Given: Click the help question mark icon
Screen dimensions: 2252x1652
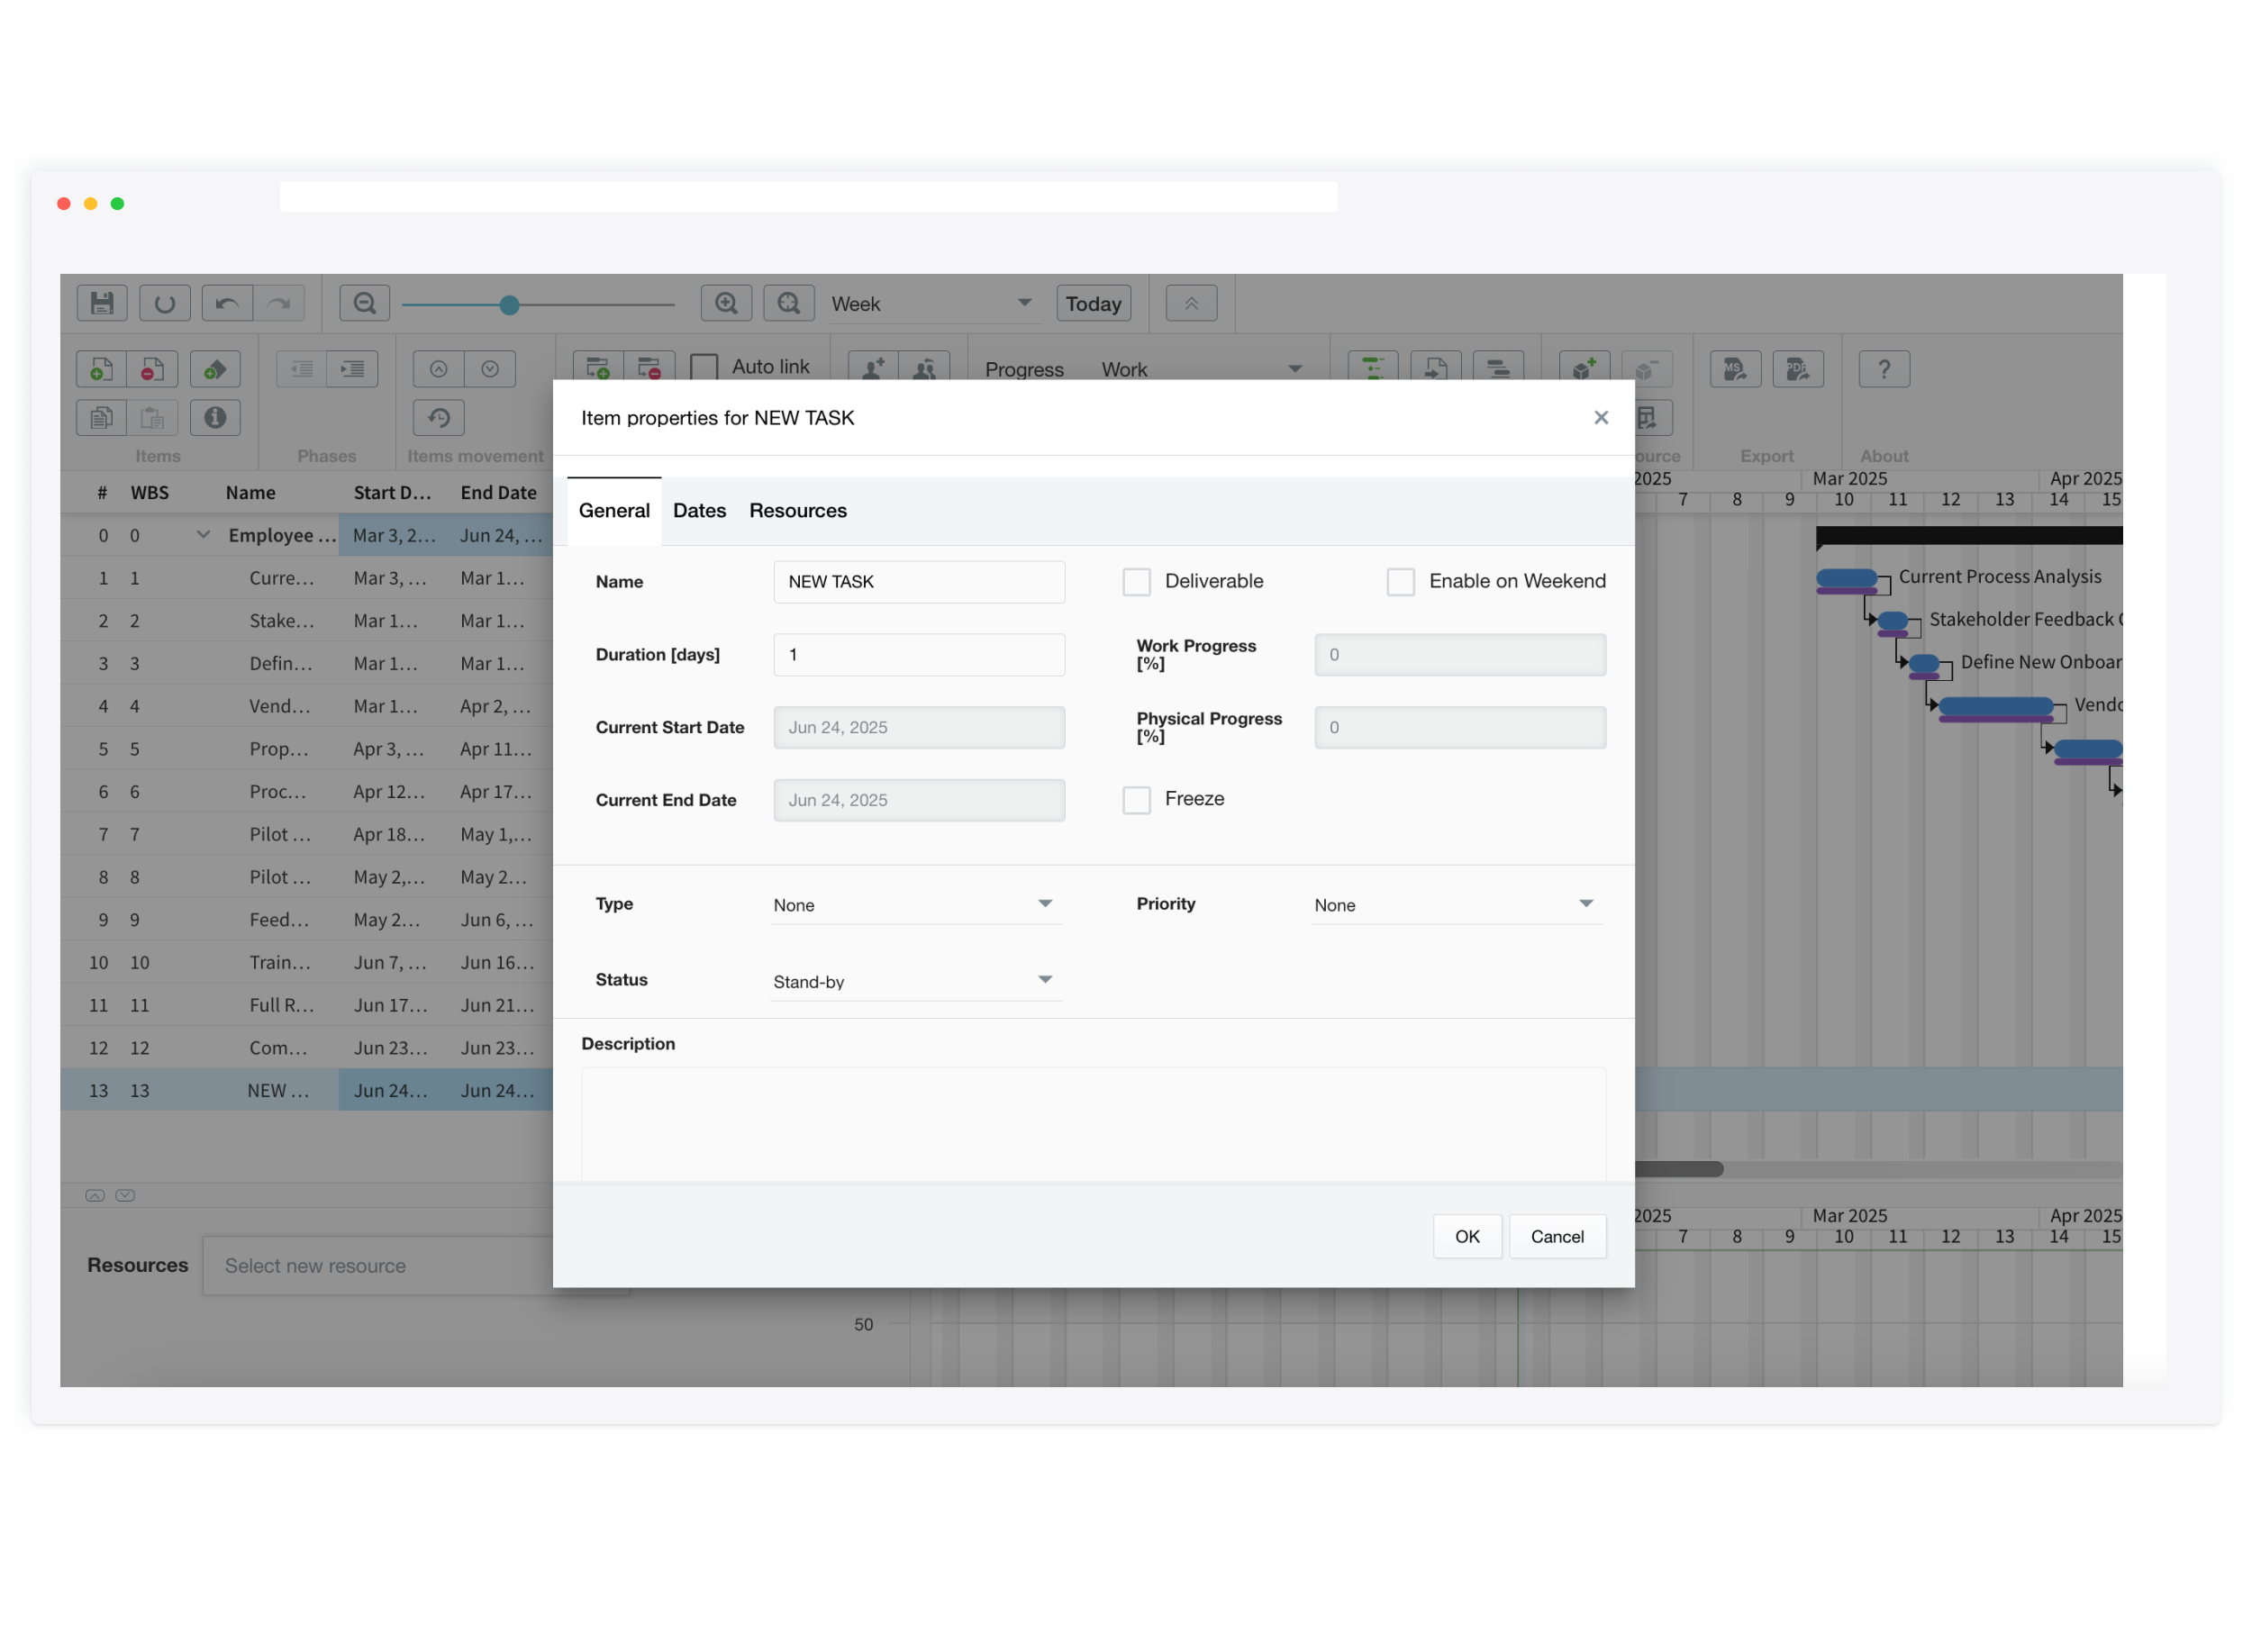Looking at the screenshot, I should pyautogui.click(x=1883, y=369).
